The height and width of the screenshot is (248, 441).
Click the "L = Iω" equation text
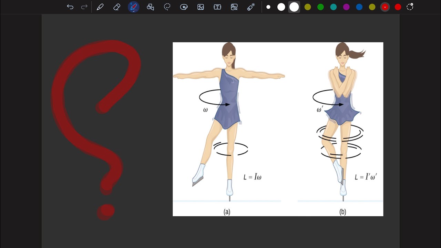click(x=253, y=177)
